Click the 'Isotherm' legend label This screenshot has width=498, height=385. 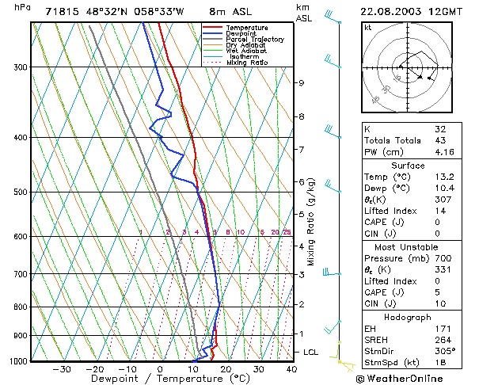[245, 57]
